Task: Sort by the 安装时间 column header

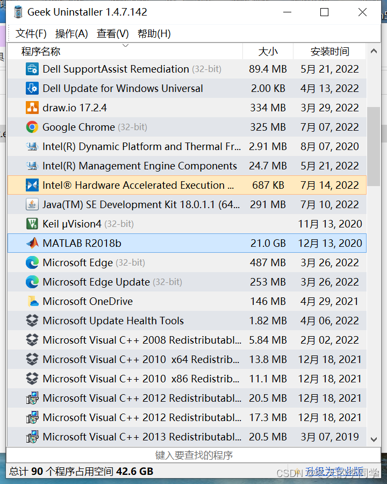Action: tap(329, 51)
